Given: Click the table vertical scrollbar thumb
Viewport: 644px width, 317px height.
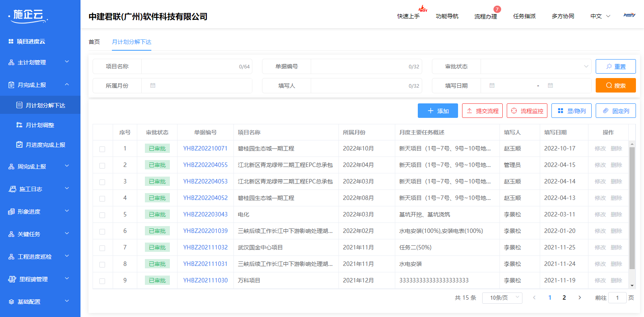Looking at the screenshot, I should point(632,208).
